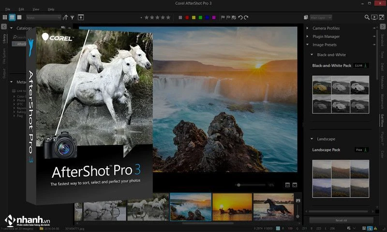Switch to the Get More side tab
The width and height of the screenshot is (387, 232).
(382, 120)
